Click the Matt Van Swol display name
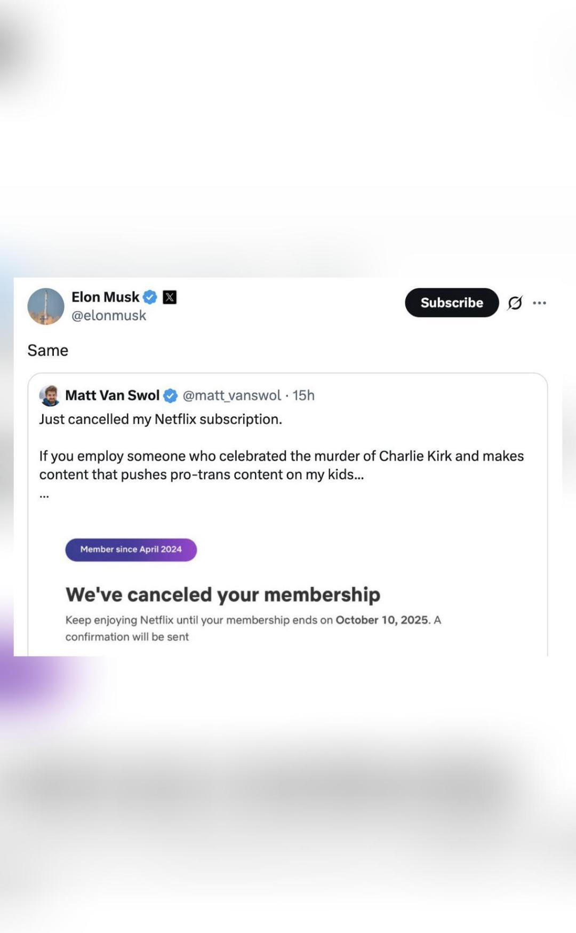Image resolution: width=576 pixels, height=933 pixels. pos(112,396)
